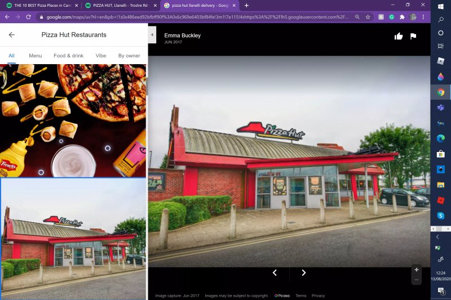
Task: Switch to PIZZA HUT, Llanelli Tripadvisor tab
Action: [x=120, y=6]
